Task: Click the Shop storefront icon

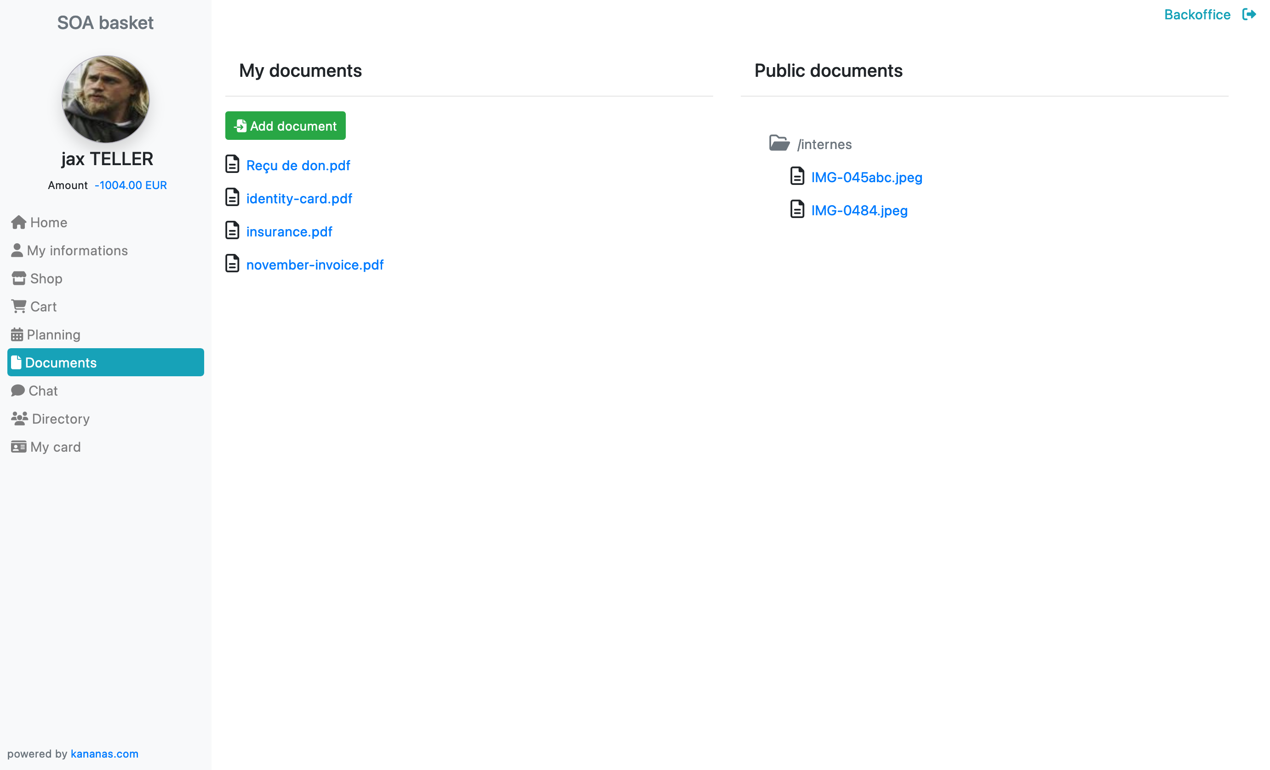Action: click(x=18, y=278)
